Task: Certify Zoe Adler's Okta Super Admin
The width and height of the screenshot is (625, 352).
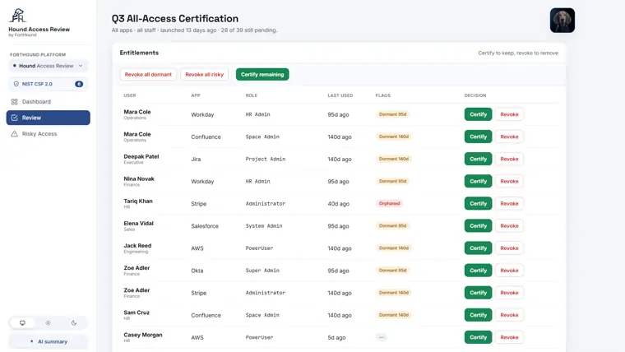Action: [x=478, y=271]
